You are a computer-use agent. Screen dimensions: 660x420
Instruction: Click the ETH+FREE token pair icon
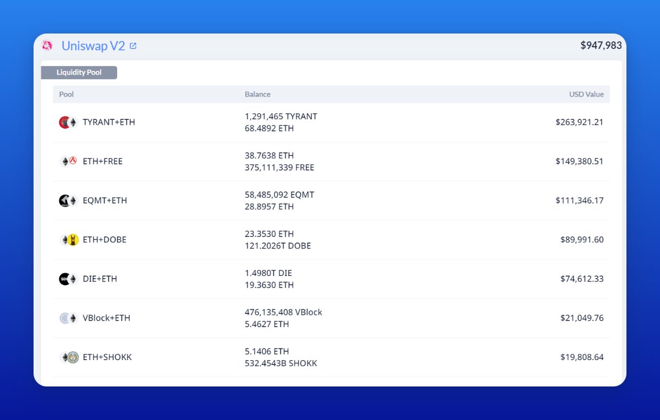click(68, 161)
